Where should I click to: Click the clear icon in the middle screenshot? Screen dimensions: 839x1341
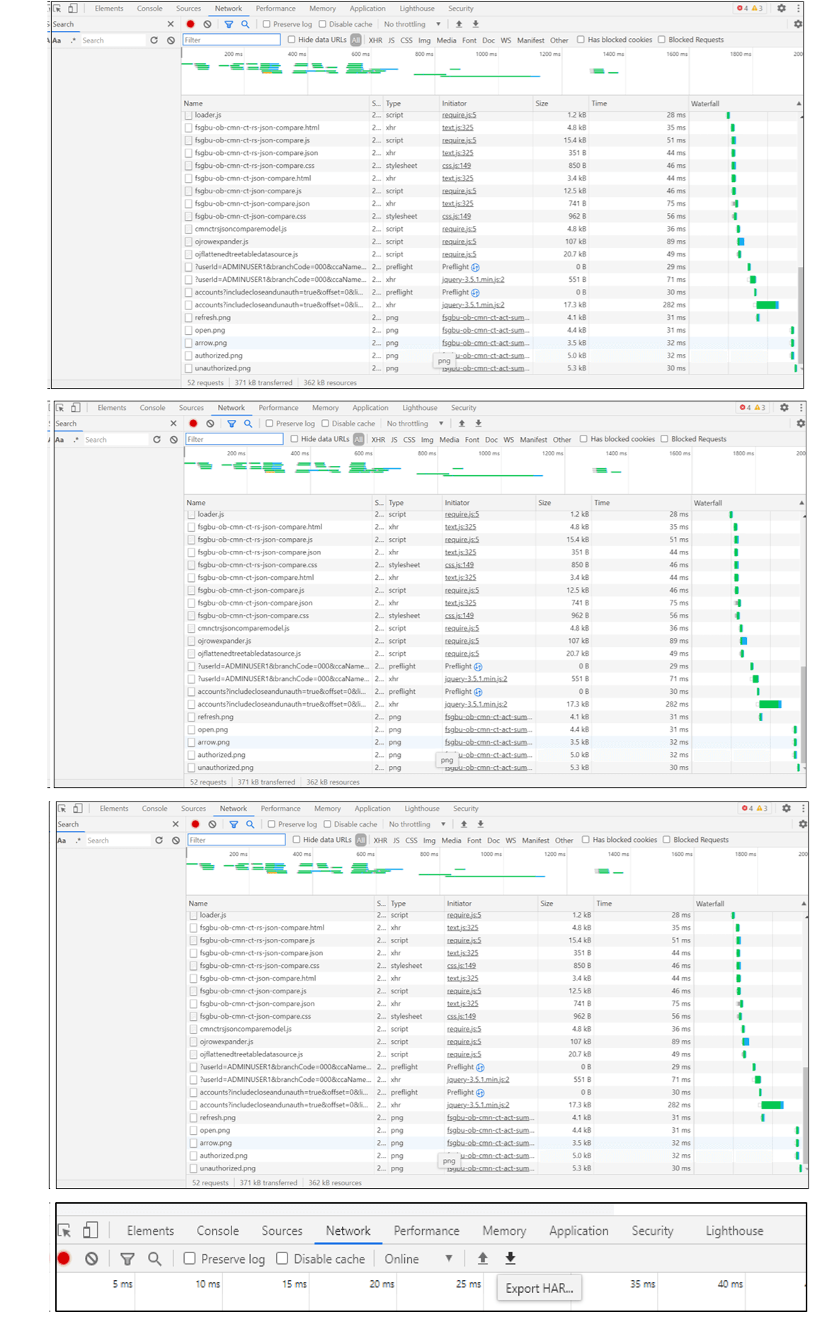210,423
